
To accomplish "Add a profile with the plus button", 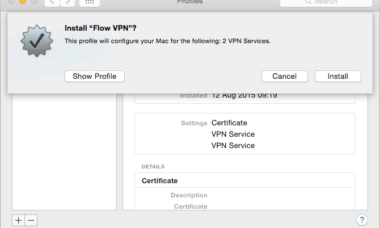I will 19,220.
